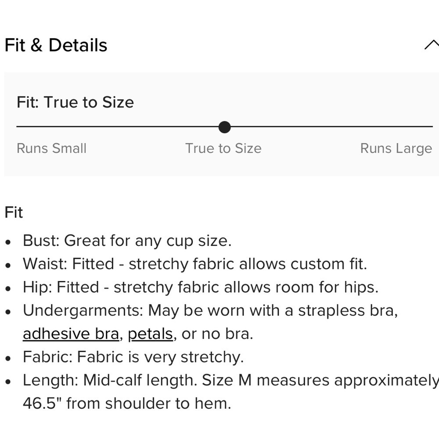
Task: Collapse the Fit & Details section chevron
Action: coord(432,45)
